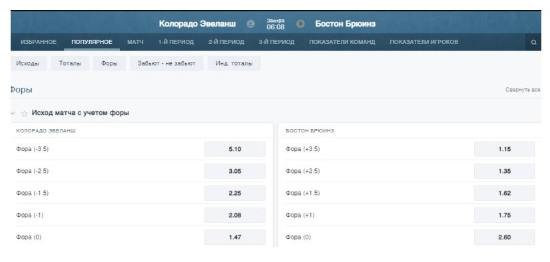
Task: Open the Показатели игроков tab
Action: (423, 42)
